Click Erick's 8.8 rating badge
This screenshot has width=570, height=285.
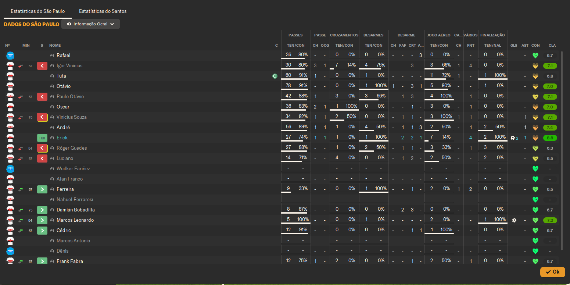[550, 138]
